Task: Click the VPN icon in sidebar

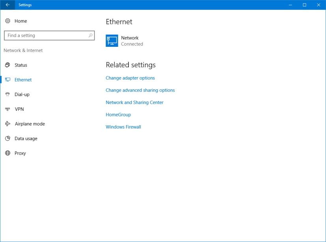Action: [7, 109]
